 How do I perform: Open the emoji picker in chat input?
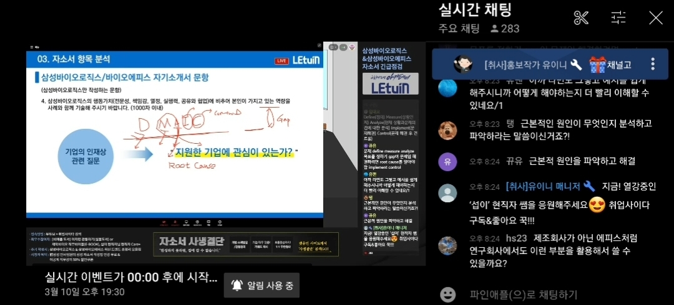(x=447, y=294)
